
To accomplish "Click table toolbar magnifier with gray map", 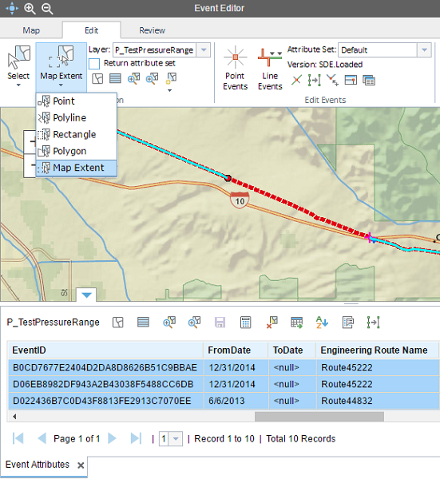I will tap(194, 323).
